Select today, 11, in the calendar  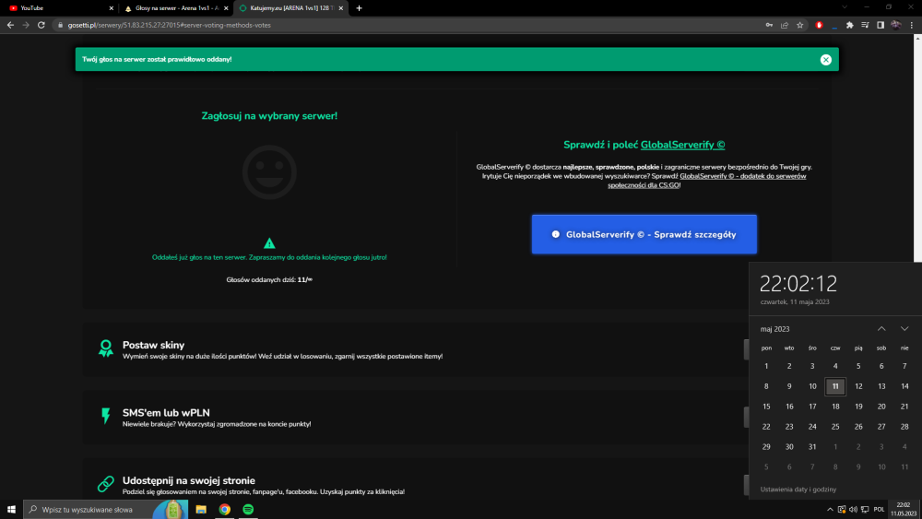click(x=835, y=386)
